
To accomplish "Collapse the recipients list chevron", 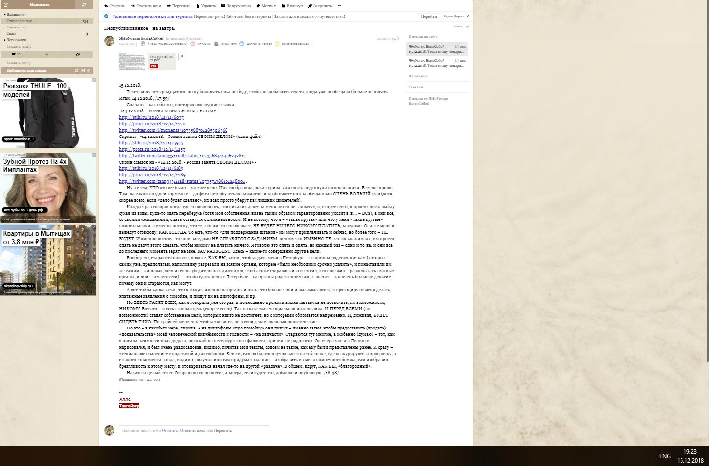I will pos(312,44).
